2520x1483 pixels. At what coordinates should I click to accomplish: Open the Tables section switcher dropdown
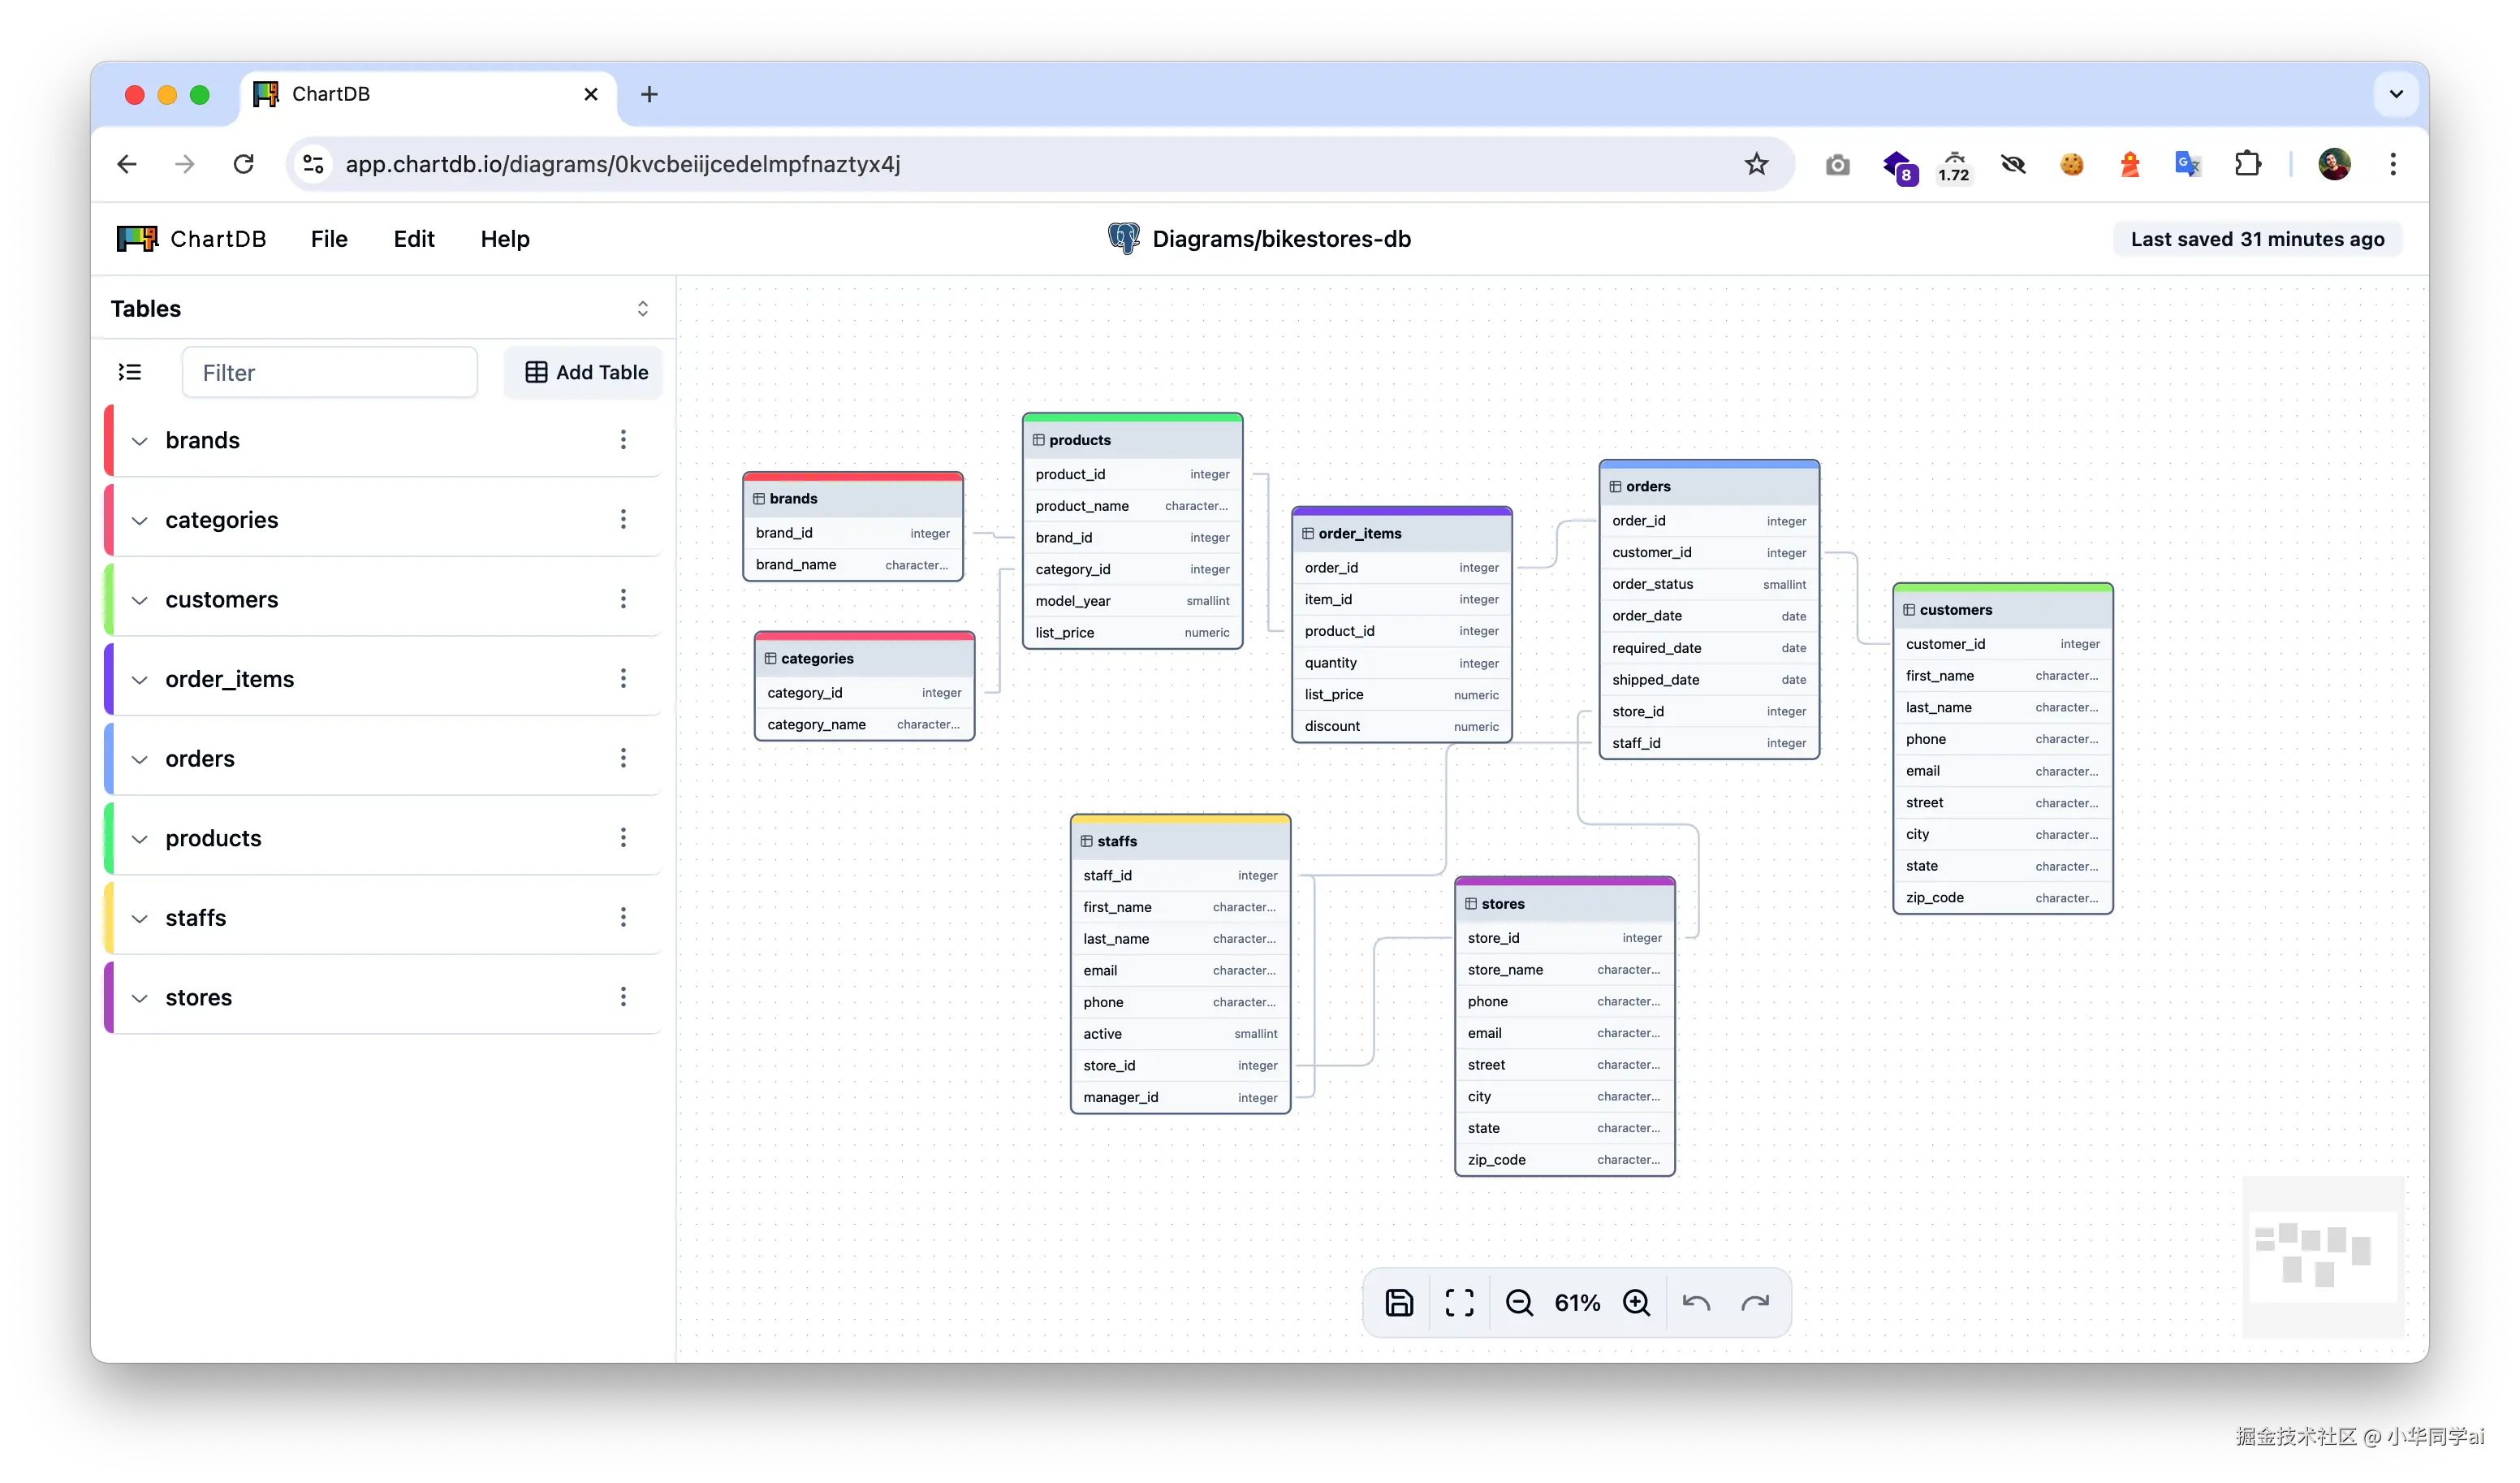tap(642, 308)
